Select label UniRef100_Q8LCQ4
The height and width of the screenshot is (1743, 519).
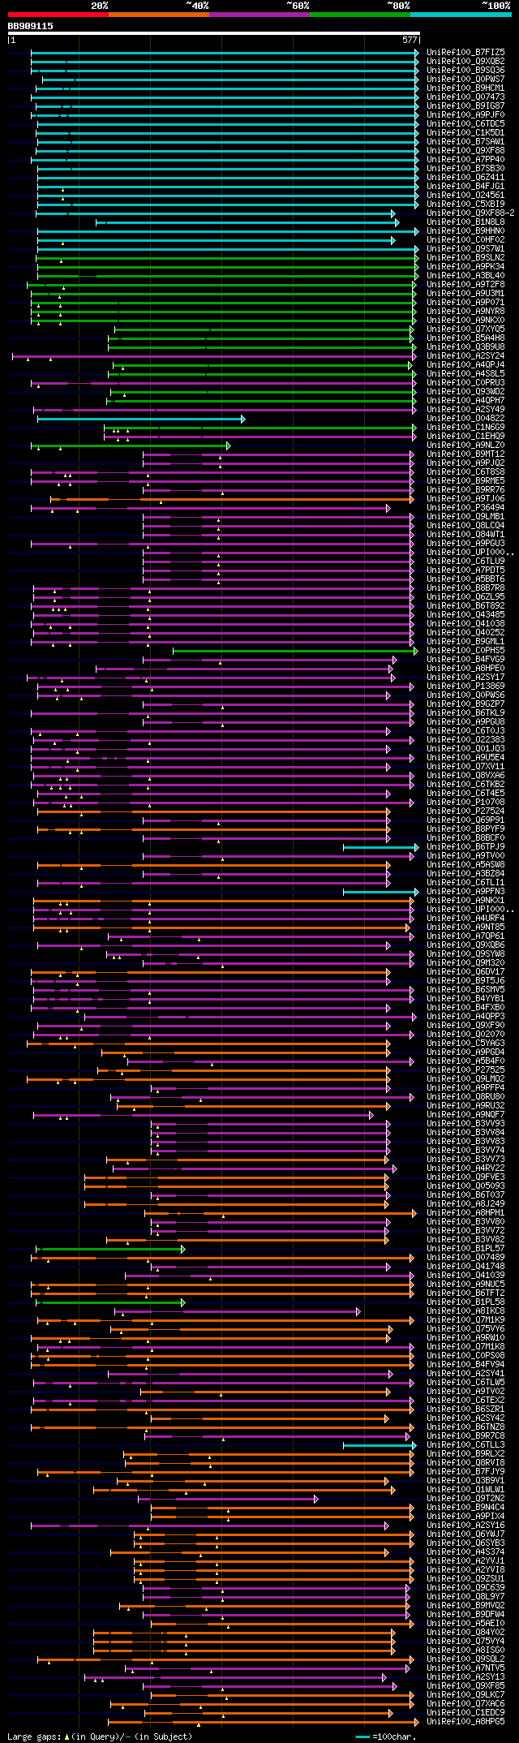465,525
